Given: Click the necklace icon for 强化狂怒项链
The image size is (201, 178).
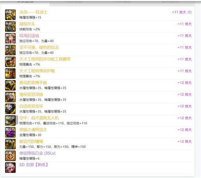Looking at the screenshot, I should pyautogui.click(x=10, y=97).
